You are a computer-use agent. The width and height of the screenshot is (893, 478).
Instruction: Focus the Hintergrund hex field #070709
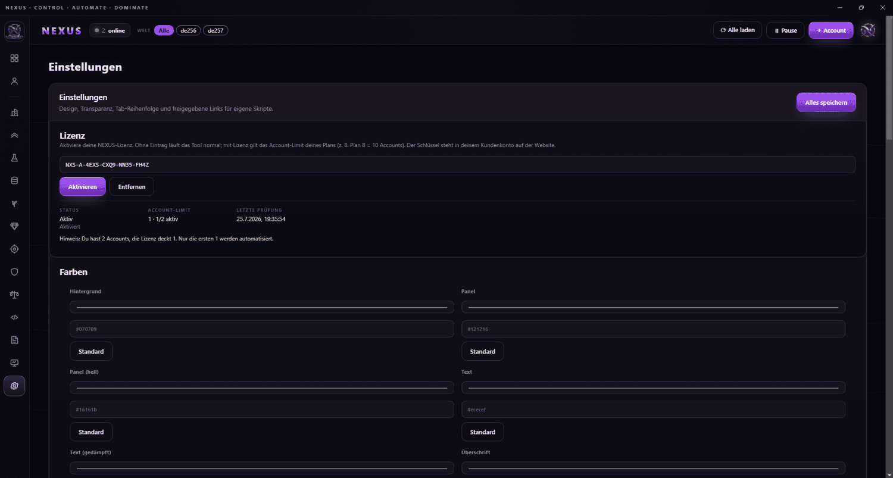point(262,329)
